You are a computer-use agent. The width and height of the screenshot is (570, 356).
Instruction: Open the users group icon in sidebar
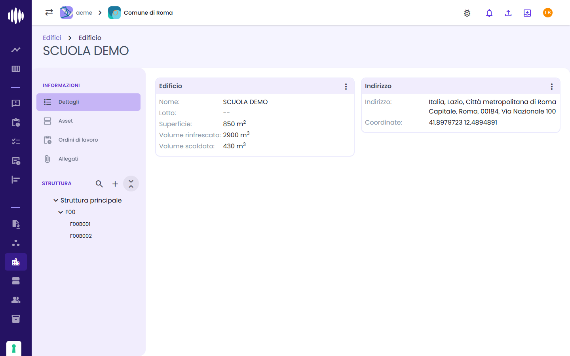point(16,300)
